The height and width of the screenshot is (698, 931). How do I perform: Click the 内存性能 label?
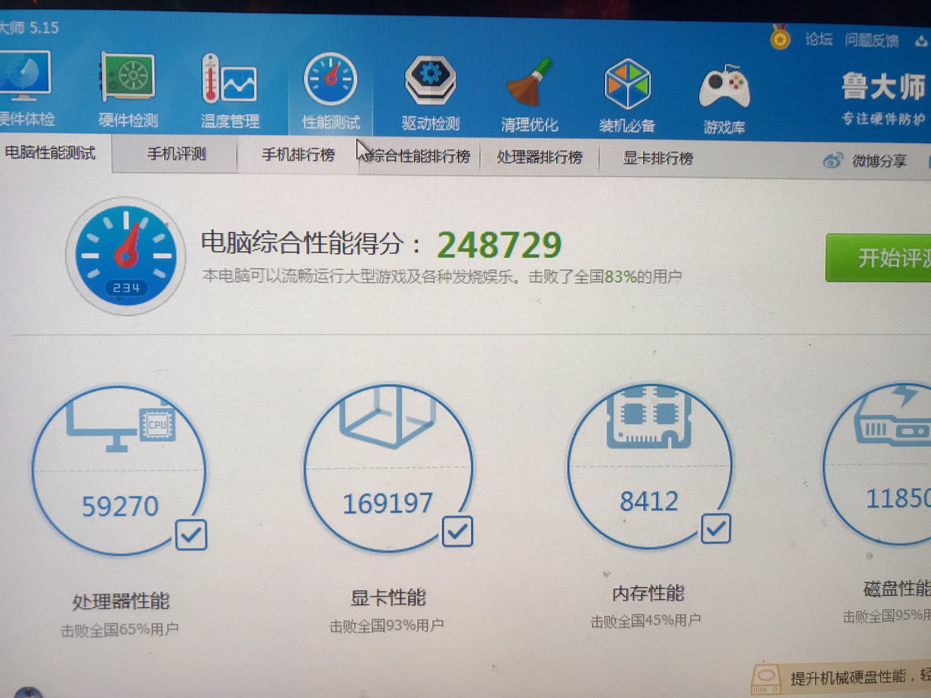point(648,593)
